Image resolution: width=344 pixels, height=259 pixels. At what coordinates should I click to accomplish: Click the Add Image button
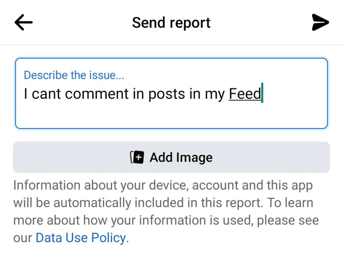(172, 157)
